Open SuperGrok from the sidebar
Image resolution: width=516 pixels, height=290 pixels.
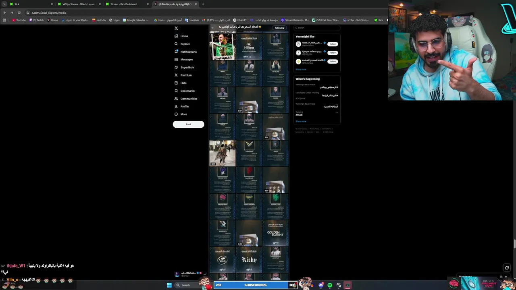pyautogui.click(x=184, y=67)
